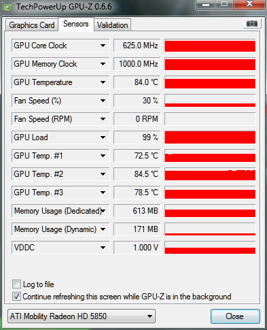Uncheck Continue refreshing in background option
The image size is (267, 330).
coord(16,297)
